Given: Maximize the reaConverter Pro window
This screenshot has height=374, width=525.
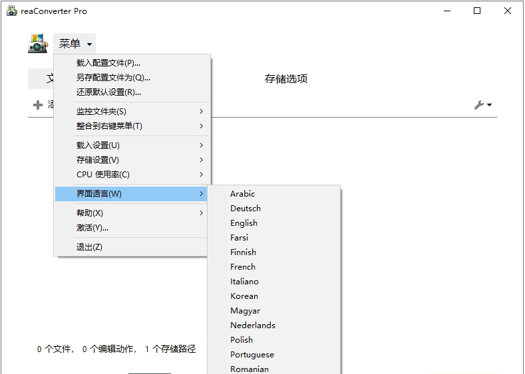Looking at the screenshot, I should 477,11.
